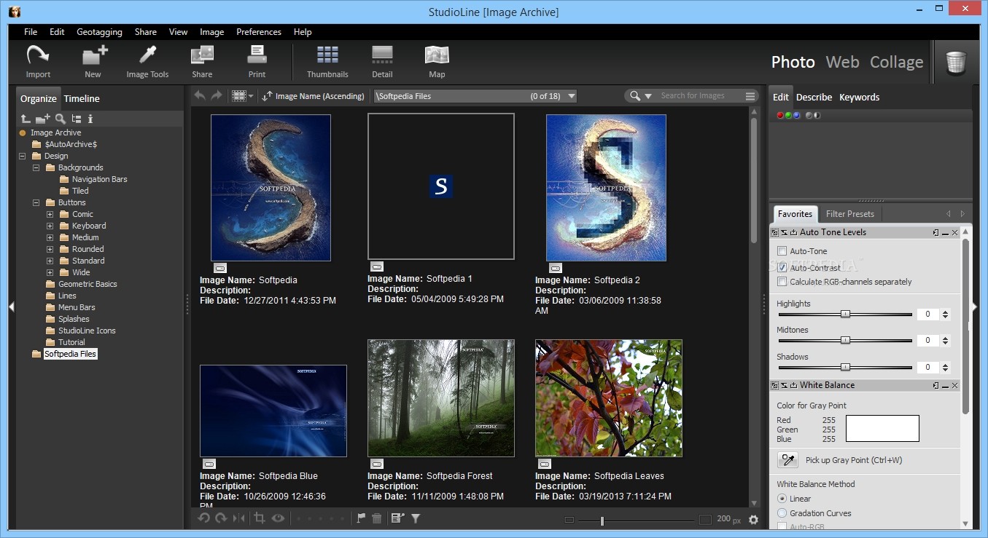The width and height of the screenshot is (988, 538).
Task: Click the folder tree structure icon
Action: (x=77, y=119)
